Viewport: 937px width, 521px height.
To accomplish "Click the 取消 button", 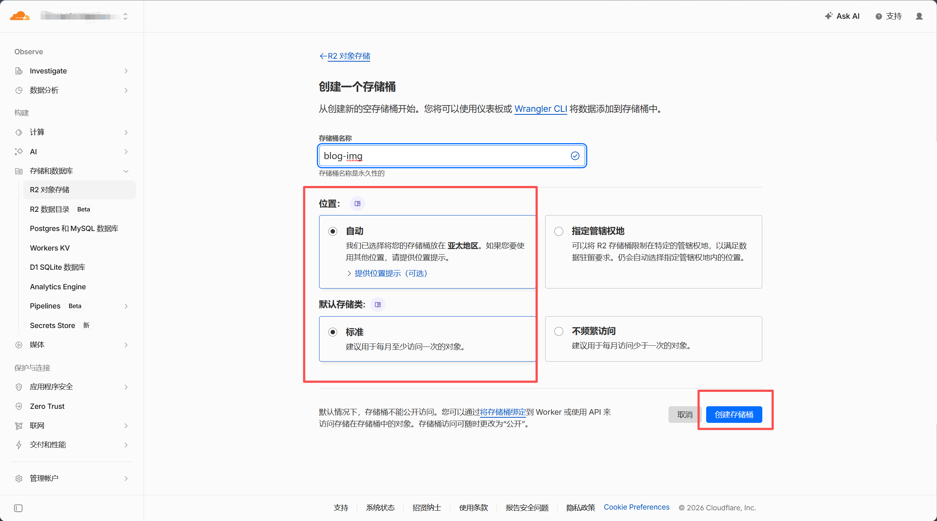I will pos(684,414).
